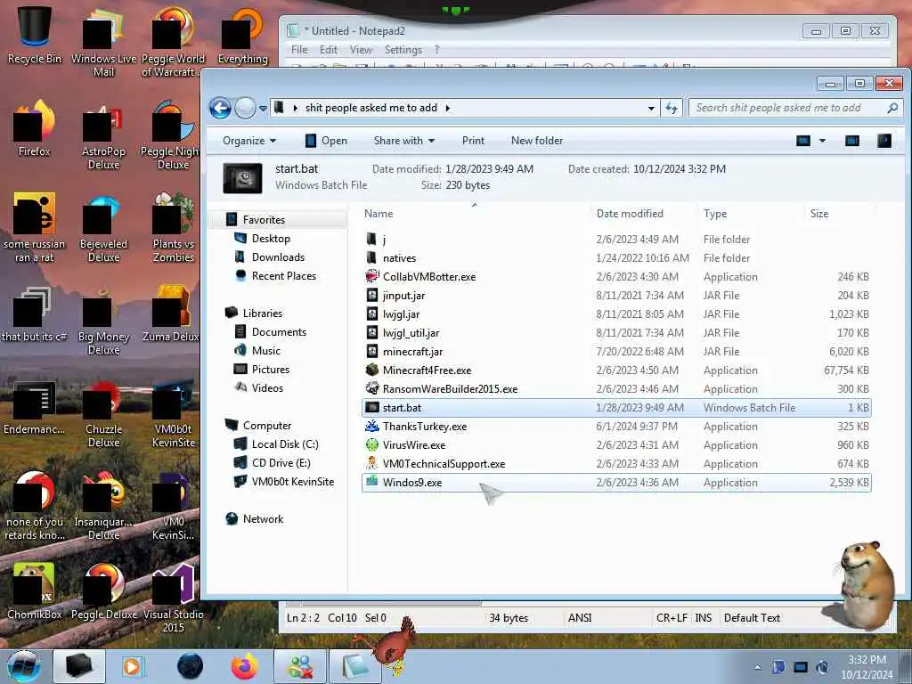Open Notepad2 Settings menu
Image resolution: width=912 pixels, height=684 pixels.
[403, 50]
